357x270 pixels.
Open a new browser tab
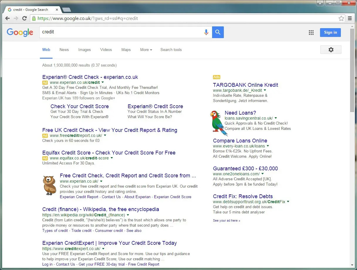point(66,9)
